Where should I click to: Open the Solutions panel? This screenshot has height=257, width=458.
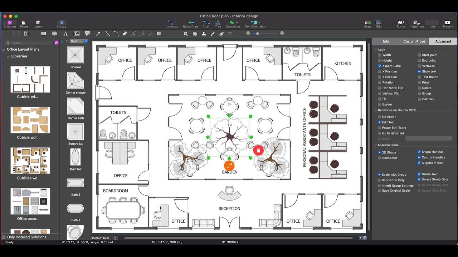click(10, 24)
